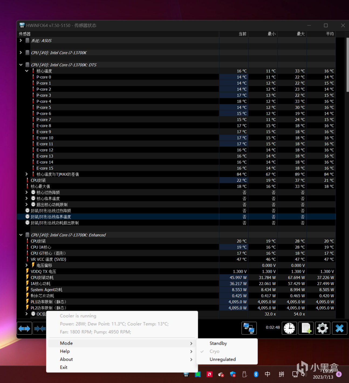Image resolution: width=349 pixels, height=383 pixels.
Task: Reset the elapsed timer with the clock icon
Action: pos(289,328)
